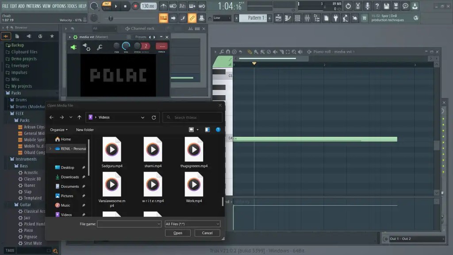Open the PATTERNS menu

[x=34, y=6]
